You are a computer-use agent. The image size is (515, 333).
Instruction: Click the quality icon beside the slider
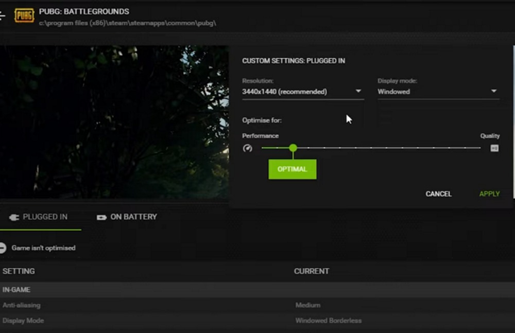click(494, 148)
